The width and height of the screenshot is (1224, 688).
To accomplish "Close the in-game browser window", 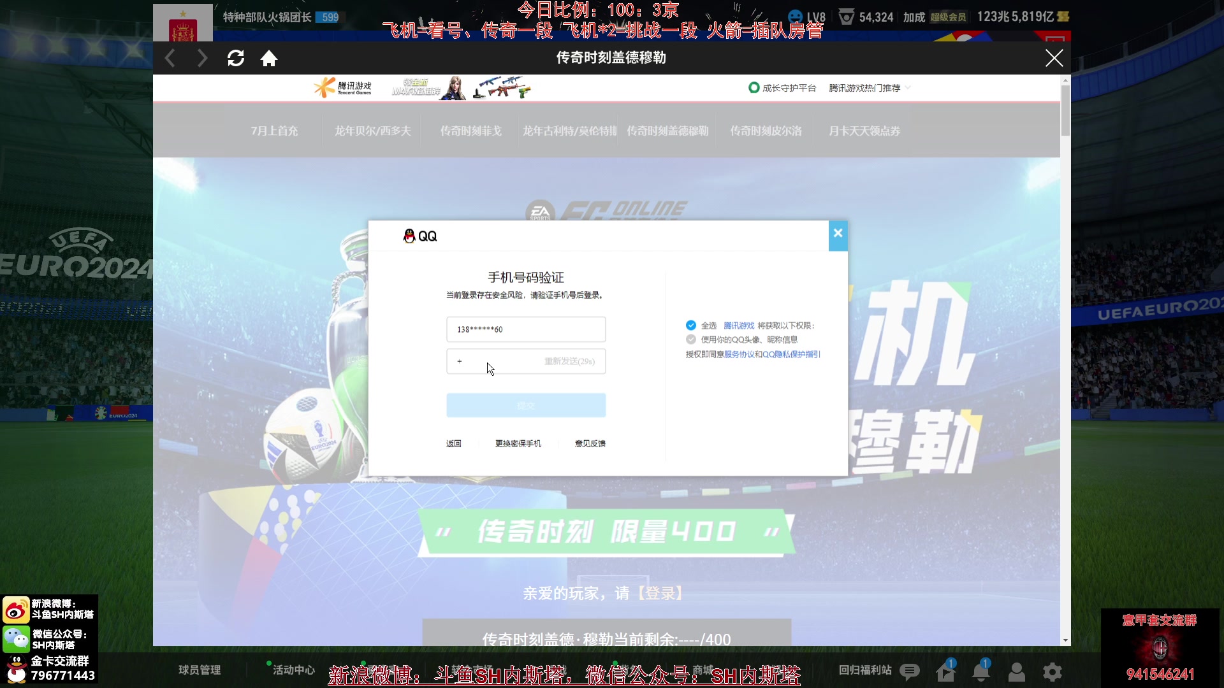I will (x=1054, y=58).
